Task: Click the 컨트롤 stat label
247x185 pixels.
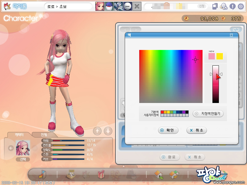Action: click(47, 145)
